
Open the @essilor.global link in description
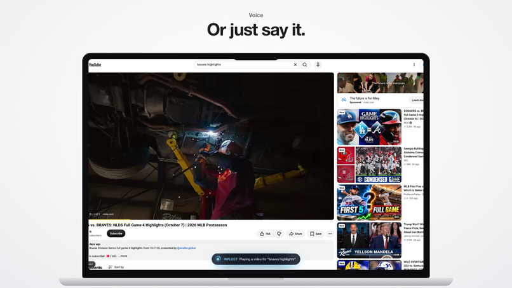click(x=187, y=248)
